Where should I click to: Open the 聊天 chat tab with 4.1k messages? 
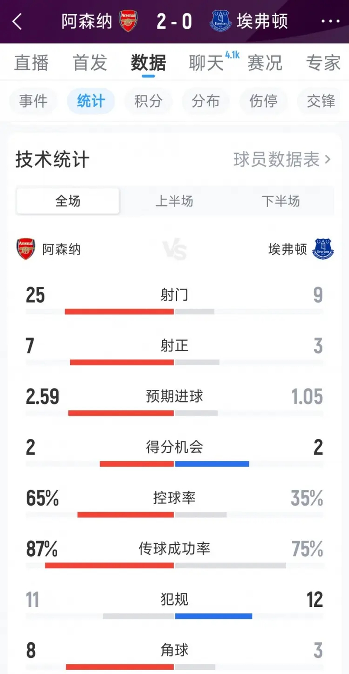point(206,62)
